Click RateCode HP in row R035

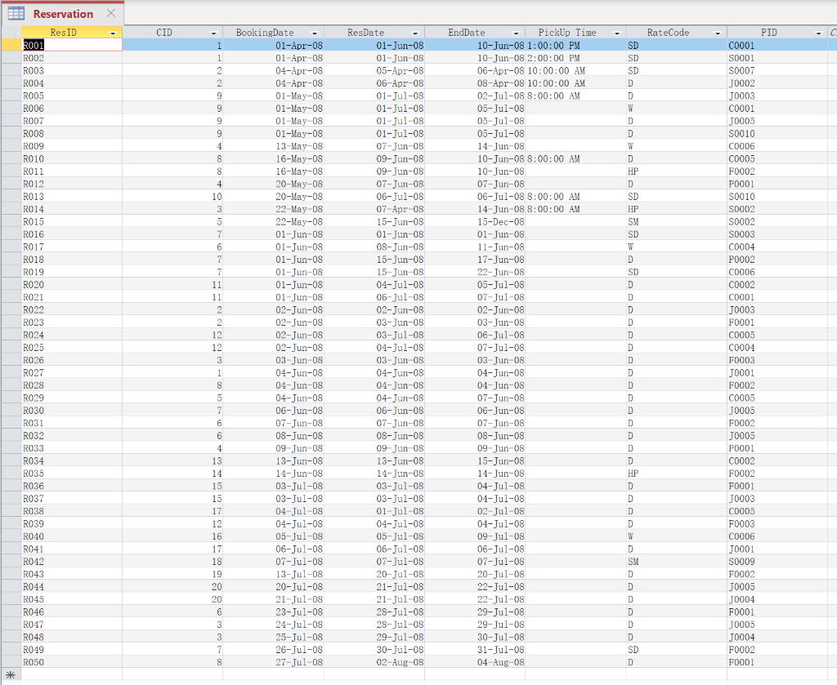(x=677, y=474)
